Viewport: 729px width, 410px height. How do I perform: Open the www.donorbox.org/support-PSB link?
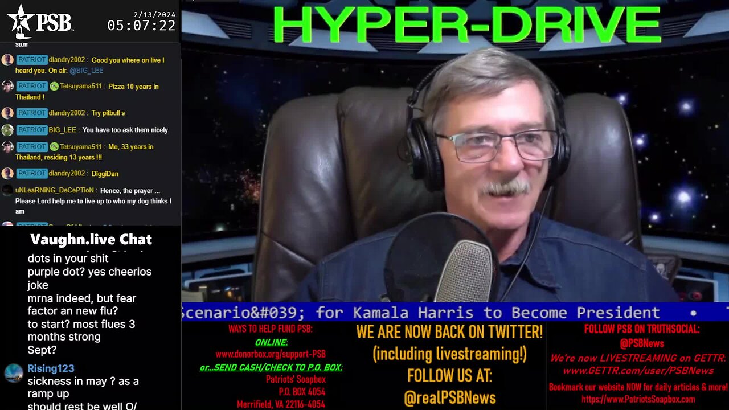271,354
